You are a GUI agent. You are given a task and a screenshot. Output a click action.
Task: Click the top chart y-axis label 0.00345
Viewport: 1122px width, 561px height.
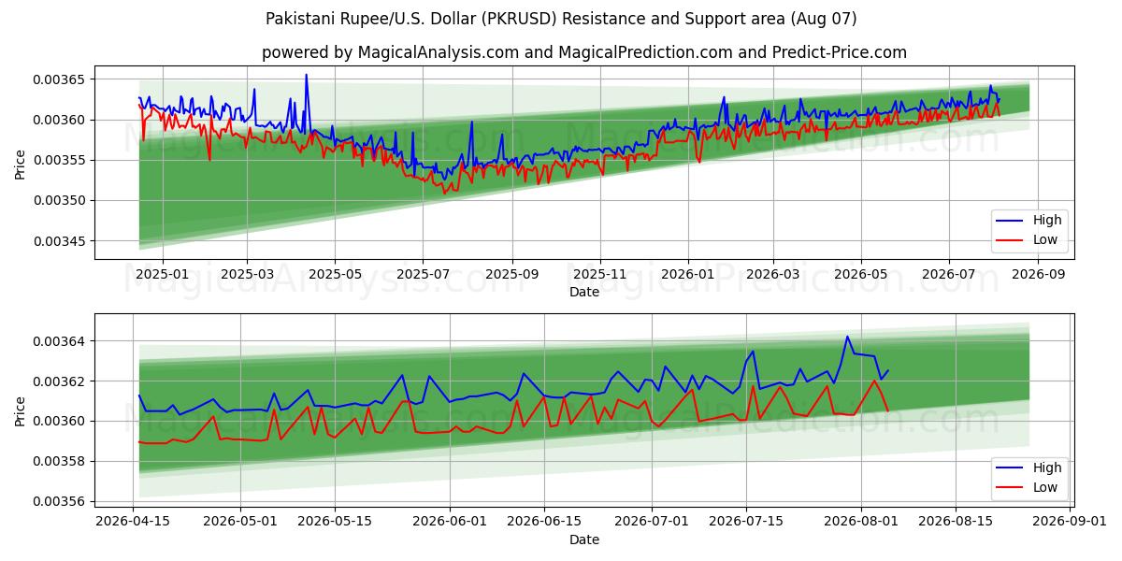59,241
